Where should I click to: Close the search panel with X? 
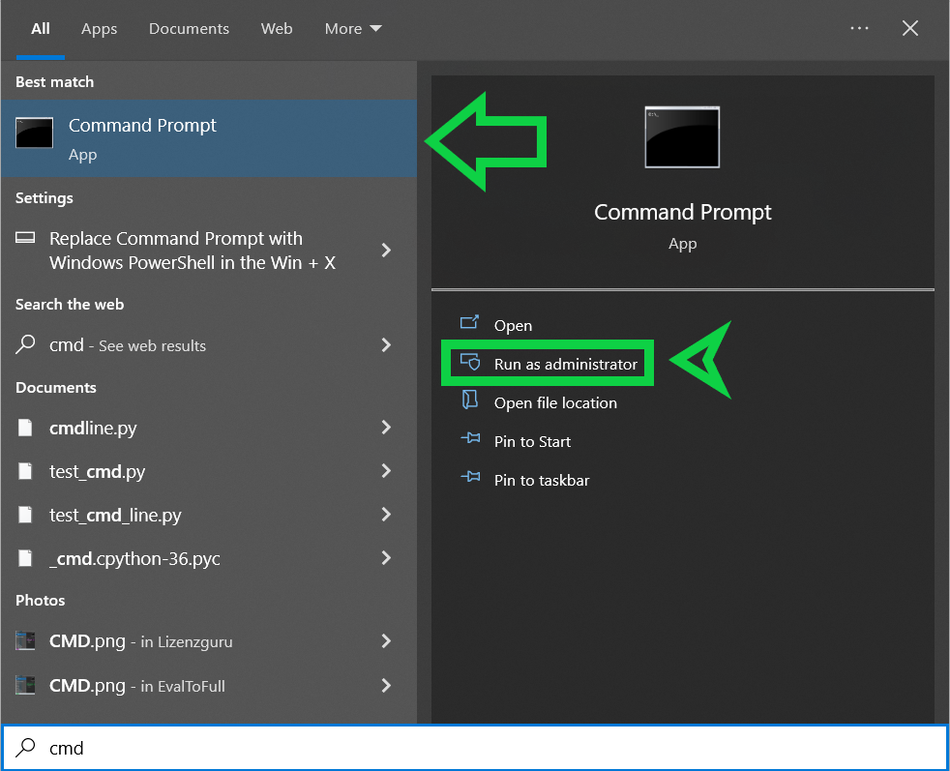tap(910, 28)
